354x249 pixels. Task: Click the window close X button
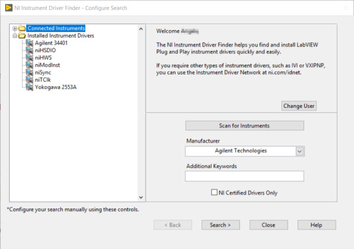345,8
